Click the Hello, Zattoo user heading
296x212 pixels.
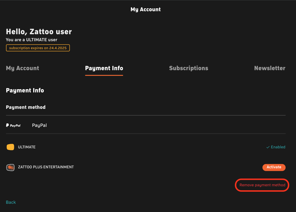(39, 31)
